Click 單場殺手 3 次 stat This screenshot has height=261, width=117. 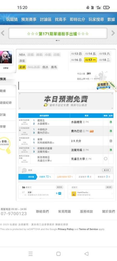click(x=104, y=177)
